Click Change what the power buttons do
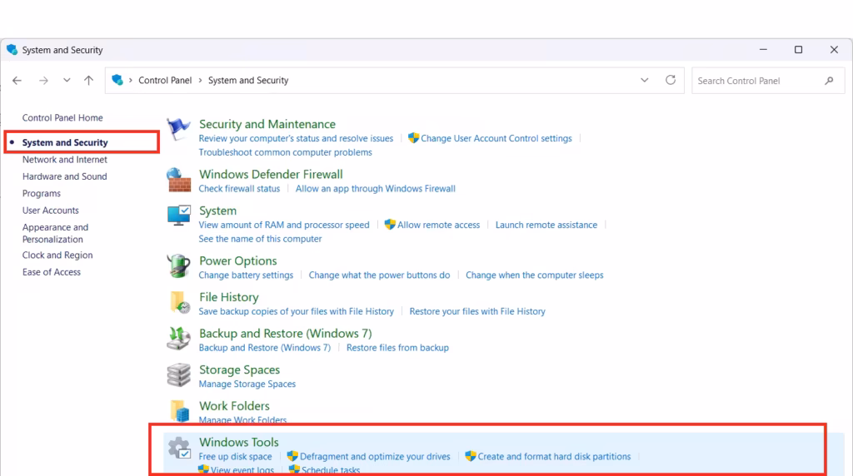This screenshot has height=476, width=853. tap(379, 275)
